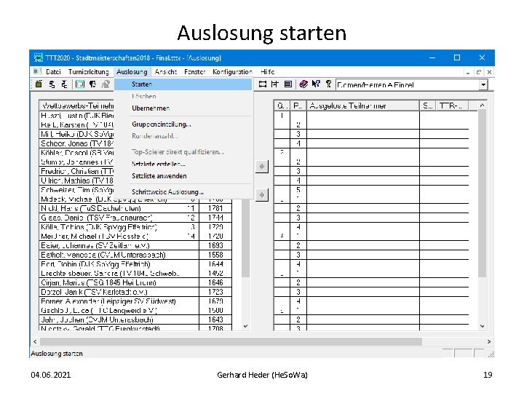Screen dimensions: 524x393
Task: Close the inner Auslosung document window
Action: point(489,72)
